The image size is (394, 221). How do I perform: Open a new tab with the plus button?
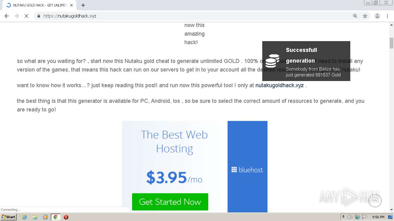point(83,5)
